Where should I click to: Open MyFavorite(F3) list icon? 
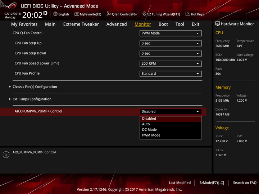(77, 14)
